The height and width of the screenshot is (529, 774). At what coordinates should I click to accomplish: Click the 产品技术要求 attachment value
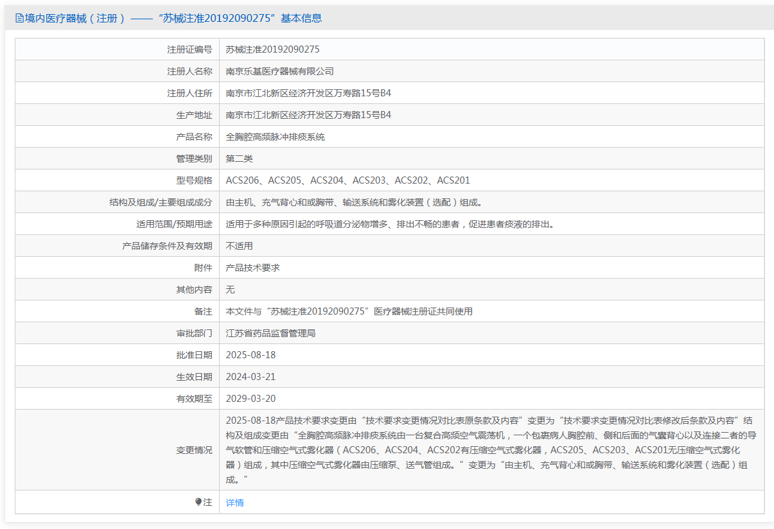point(252,268)
